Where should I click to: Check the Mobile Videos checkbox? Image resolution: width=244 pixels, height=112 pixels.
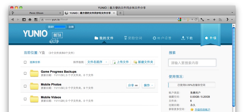click(x=25, y=99)
